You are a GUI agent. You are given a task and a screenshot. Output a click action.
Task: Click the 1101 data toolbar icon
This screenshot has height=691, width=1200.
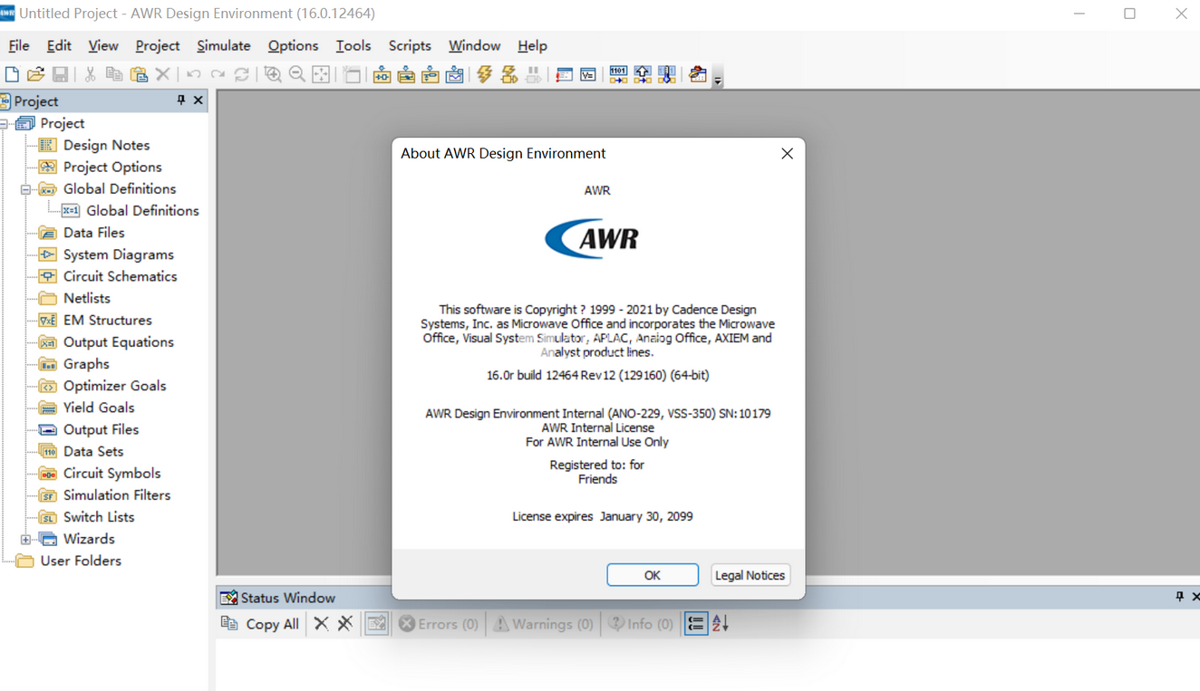pos(618,74)
